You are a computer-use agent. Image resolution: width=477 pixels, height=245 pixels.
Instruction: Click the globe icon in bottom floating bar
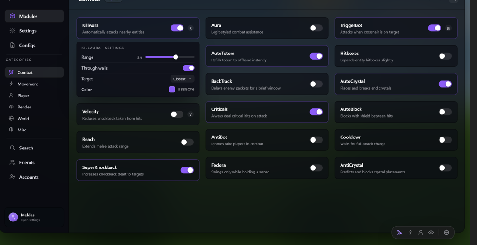point(446,233)
